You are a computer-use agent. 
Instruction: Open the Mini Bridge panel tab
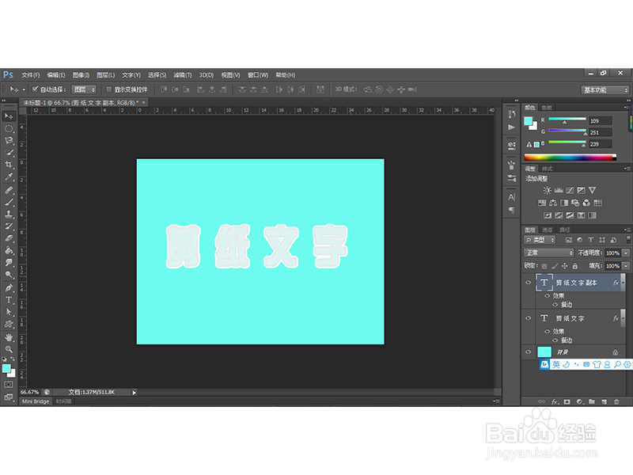coord(36,401)
